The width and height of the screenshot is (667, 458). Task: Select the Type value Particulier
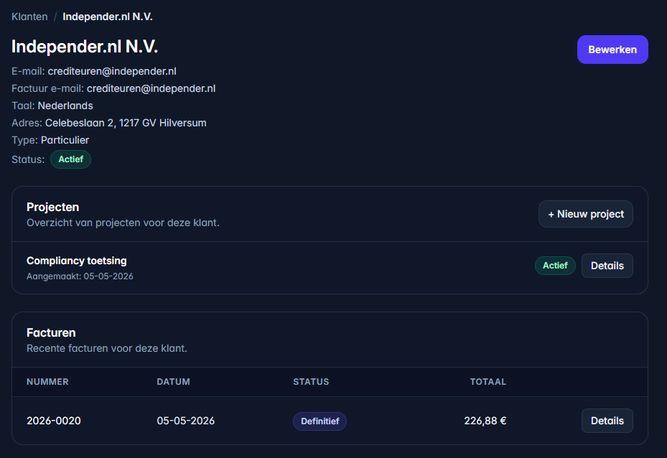coord(65,140)
